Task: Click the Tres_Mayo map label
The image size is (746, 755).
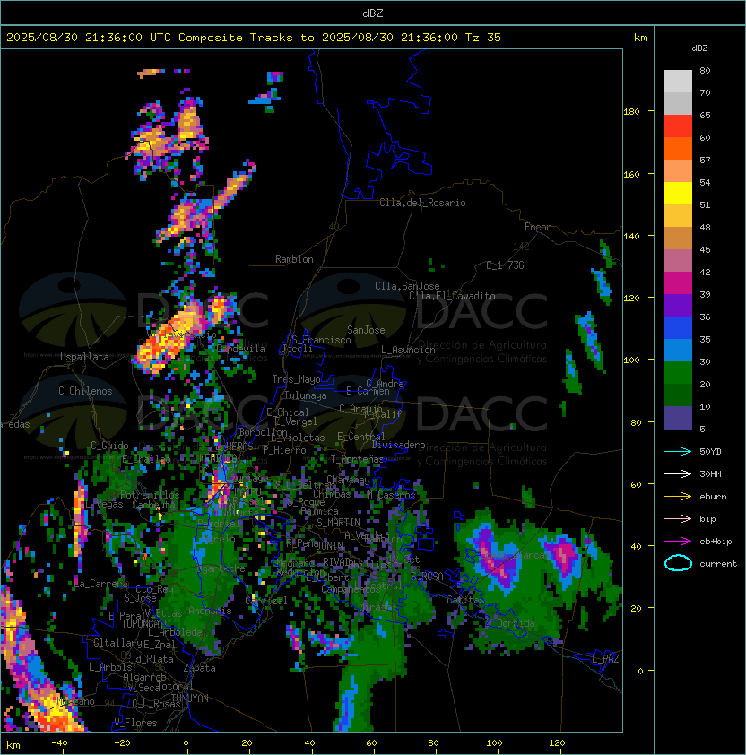Action: [296, 379]
